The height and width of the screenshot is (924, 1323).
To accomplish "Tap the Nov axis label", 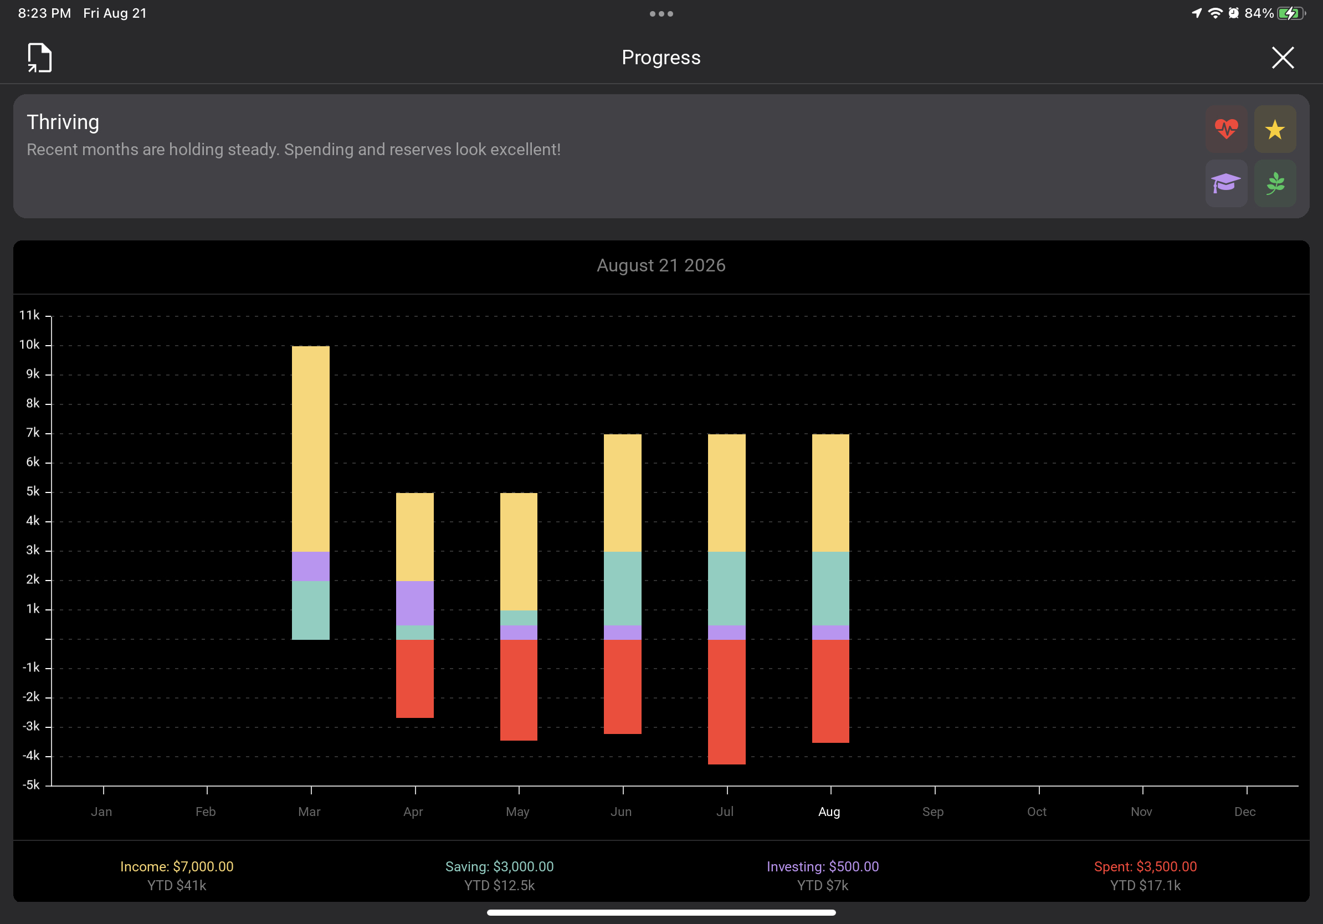I will point(1141,812).
